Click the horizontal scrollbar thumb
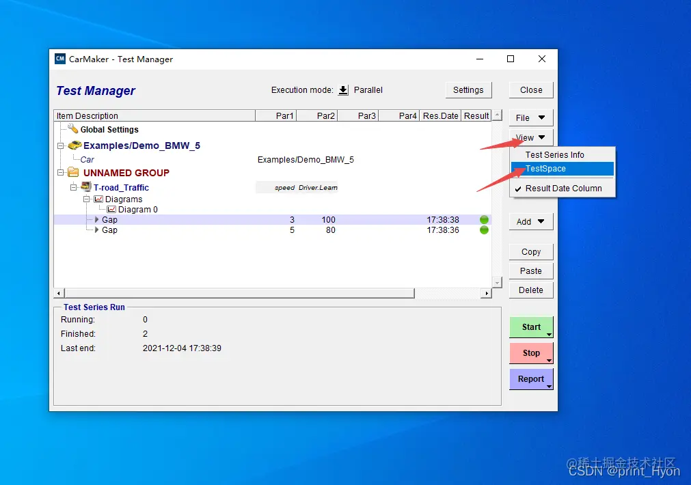Screen dimensions: 691x485 tap(239, 293)
